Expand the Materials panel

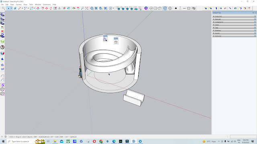(x=235, y=19)
